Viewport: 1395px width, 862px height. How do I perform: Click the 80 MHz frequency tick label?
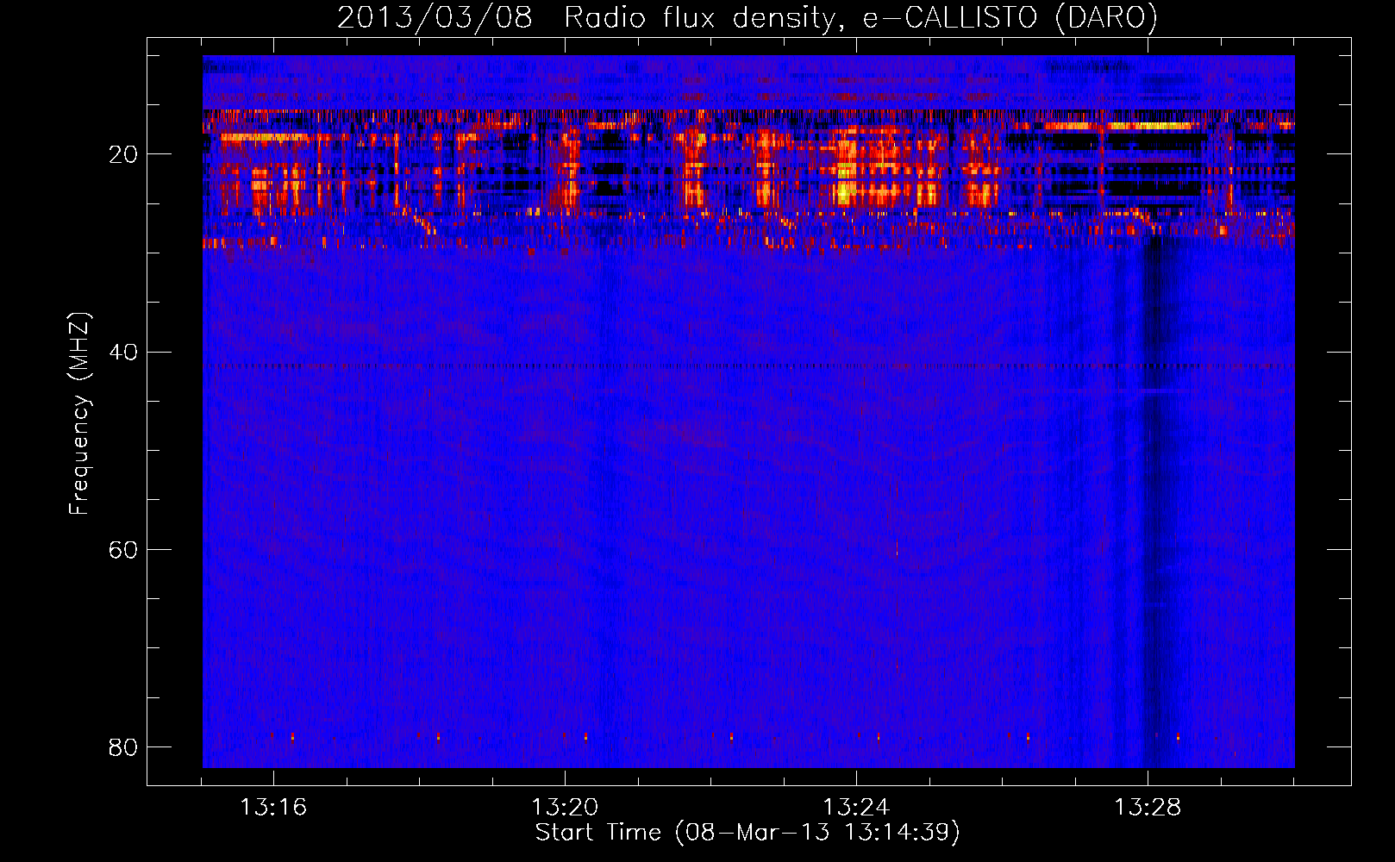(x=123, y=746)
